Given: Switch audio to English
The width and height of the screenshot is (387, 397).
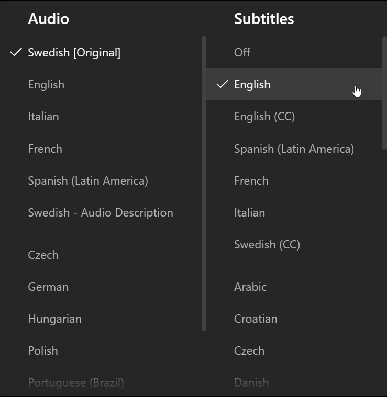Looking at the screenshot, I should tap(46, 85).
